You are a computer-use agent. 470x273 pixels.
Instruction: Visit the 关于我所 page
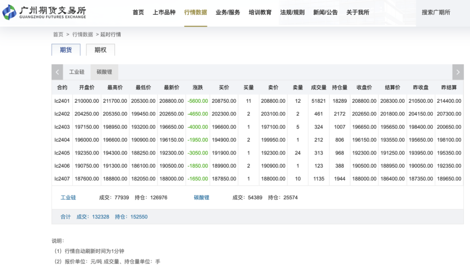click(358, 13)
